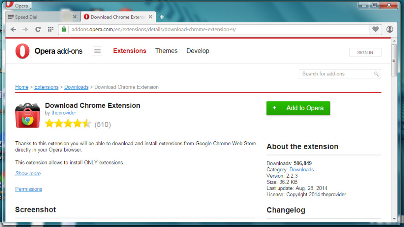Open a new tab with plus button

(x=162, y=17)
